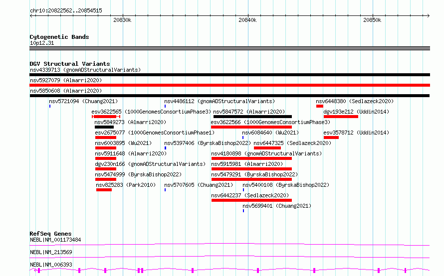The image size is (444, 276).
Task: Open the esv3578712 (Uddin2014) label
Action: 356,133
